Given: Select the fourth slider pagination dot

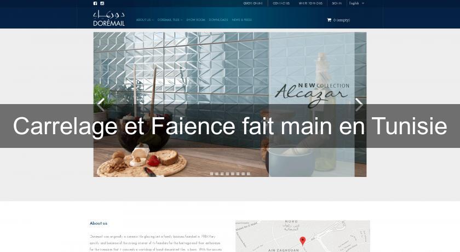Looking at the screenshot, I should [227, 174].
